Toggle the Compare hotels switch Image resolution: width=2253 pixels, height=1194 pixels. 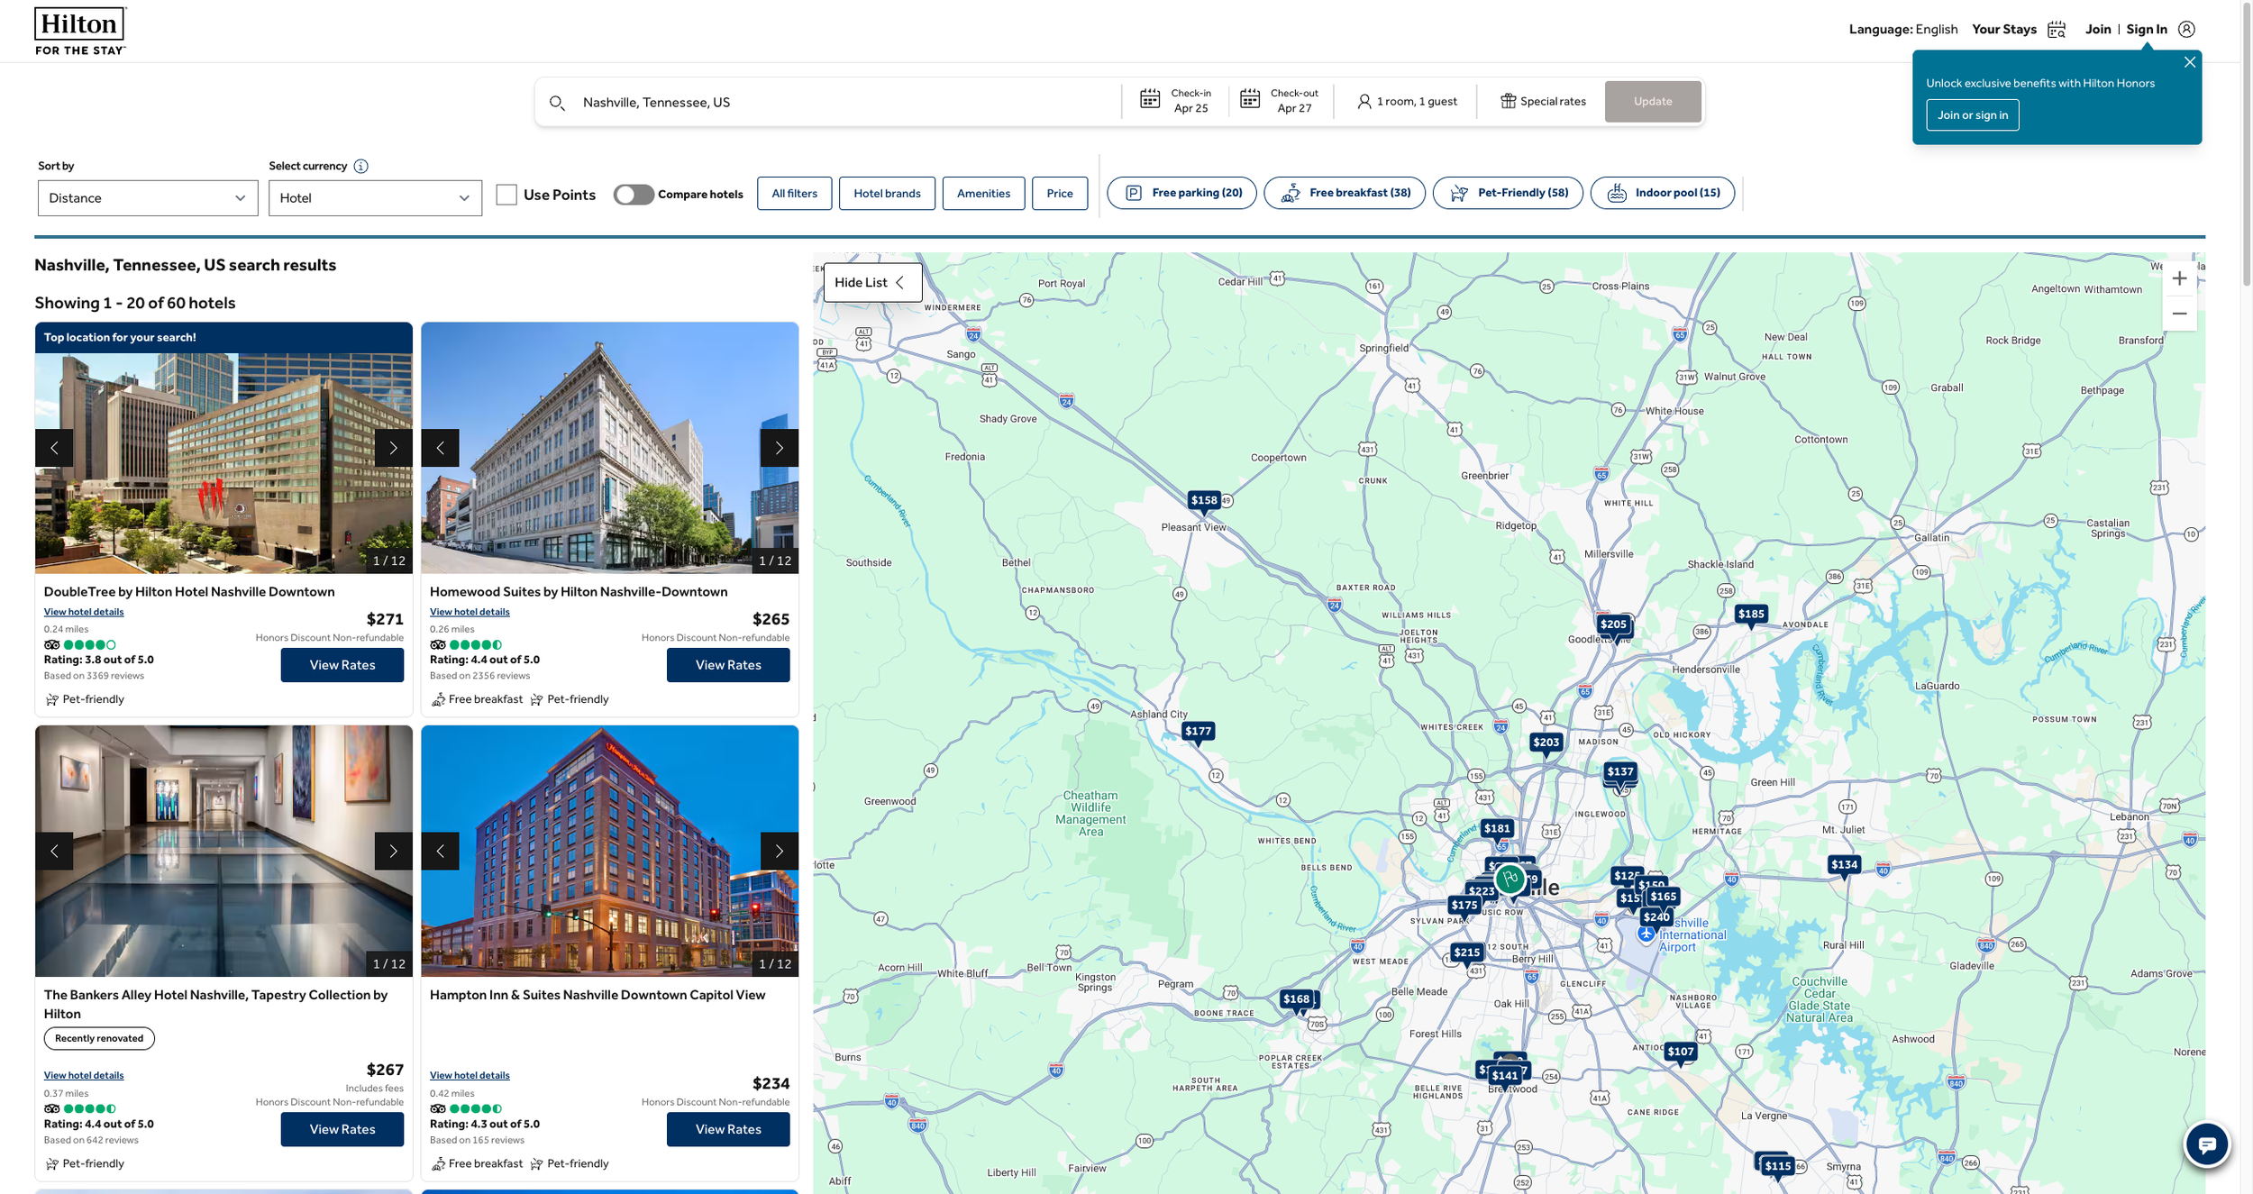pyautogui.click(x=634, y=195)
